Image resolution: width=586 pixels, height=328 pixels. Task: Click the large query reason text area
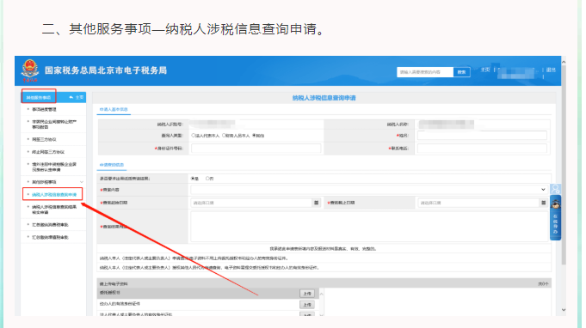click(369, 226)
